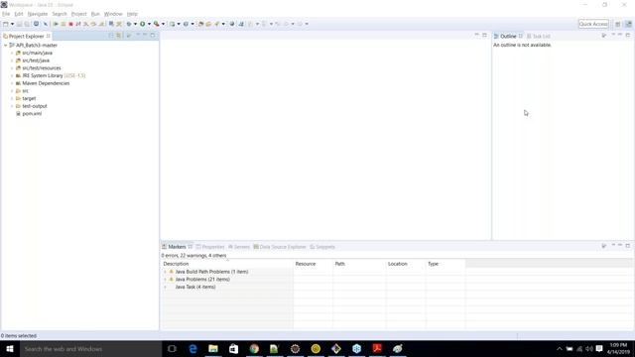Sort by the Location column header
Viewport: 635px width, 357px height.
tap(406, 264)
